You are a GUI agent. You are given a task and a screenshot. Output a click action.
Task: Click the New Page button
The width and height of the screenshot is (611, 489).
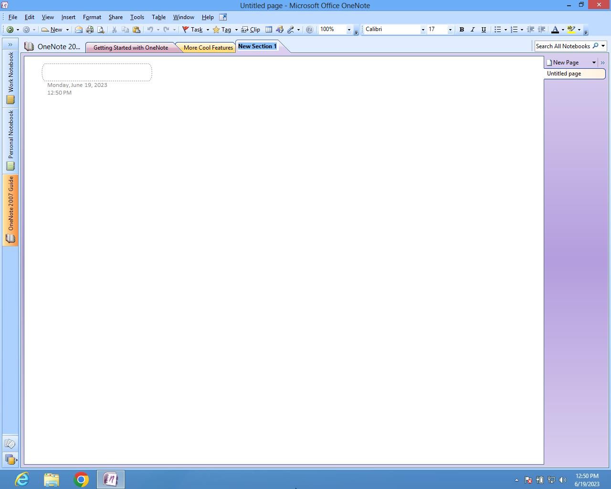tap(566, 63)
